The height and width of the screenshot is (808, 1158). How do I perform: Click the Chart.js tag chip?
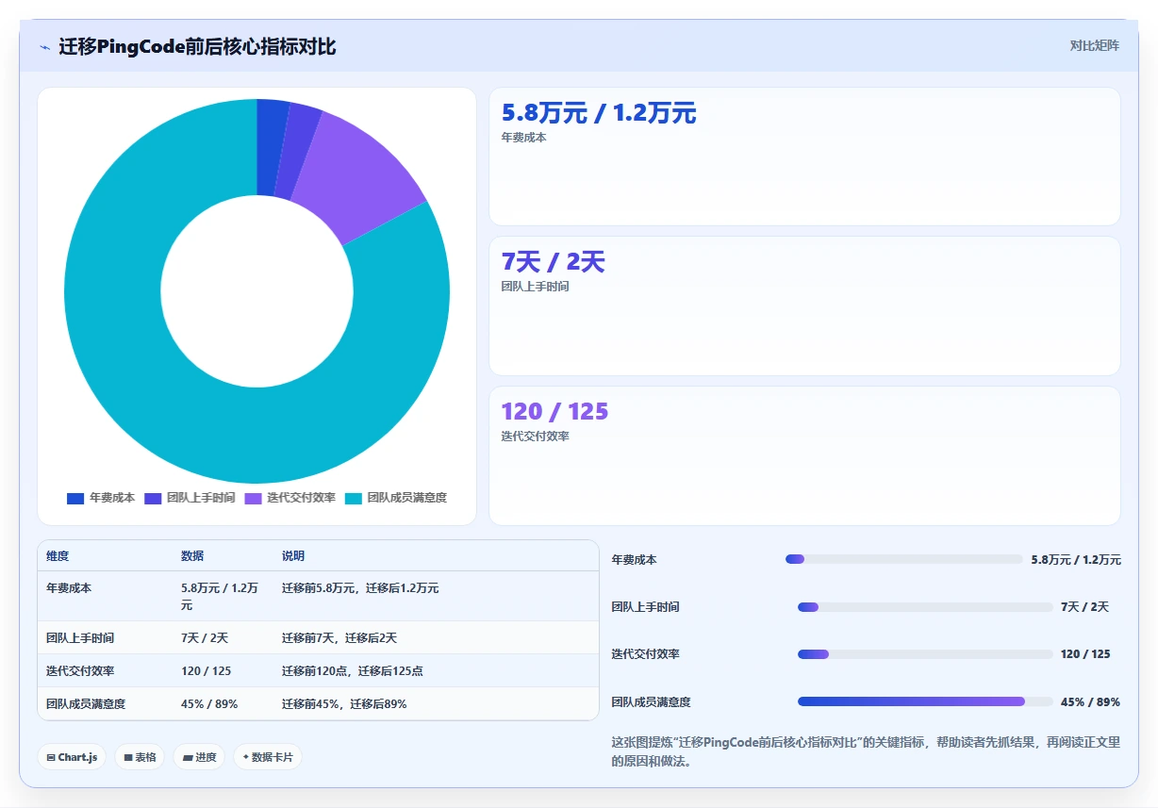(x=72, y=757)
